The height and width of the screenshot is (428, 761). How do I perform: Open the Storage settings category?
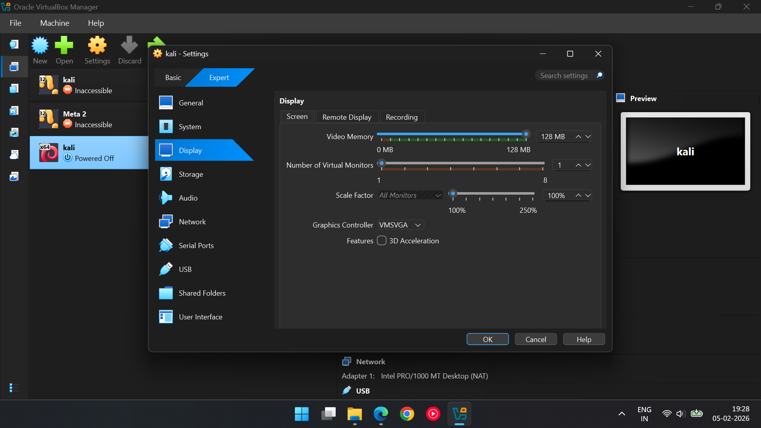click(x=191, y=174)
